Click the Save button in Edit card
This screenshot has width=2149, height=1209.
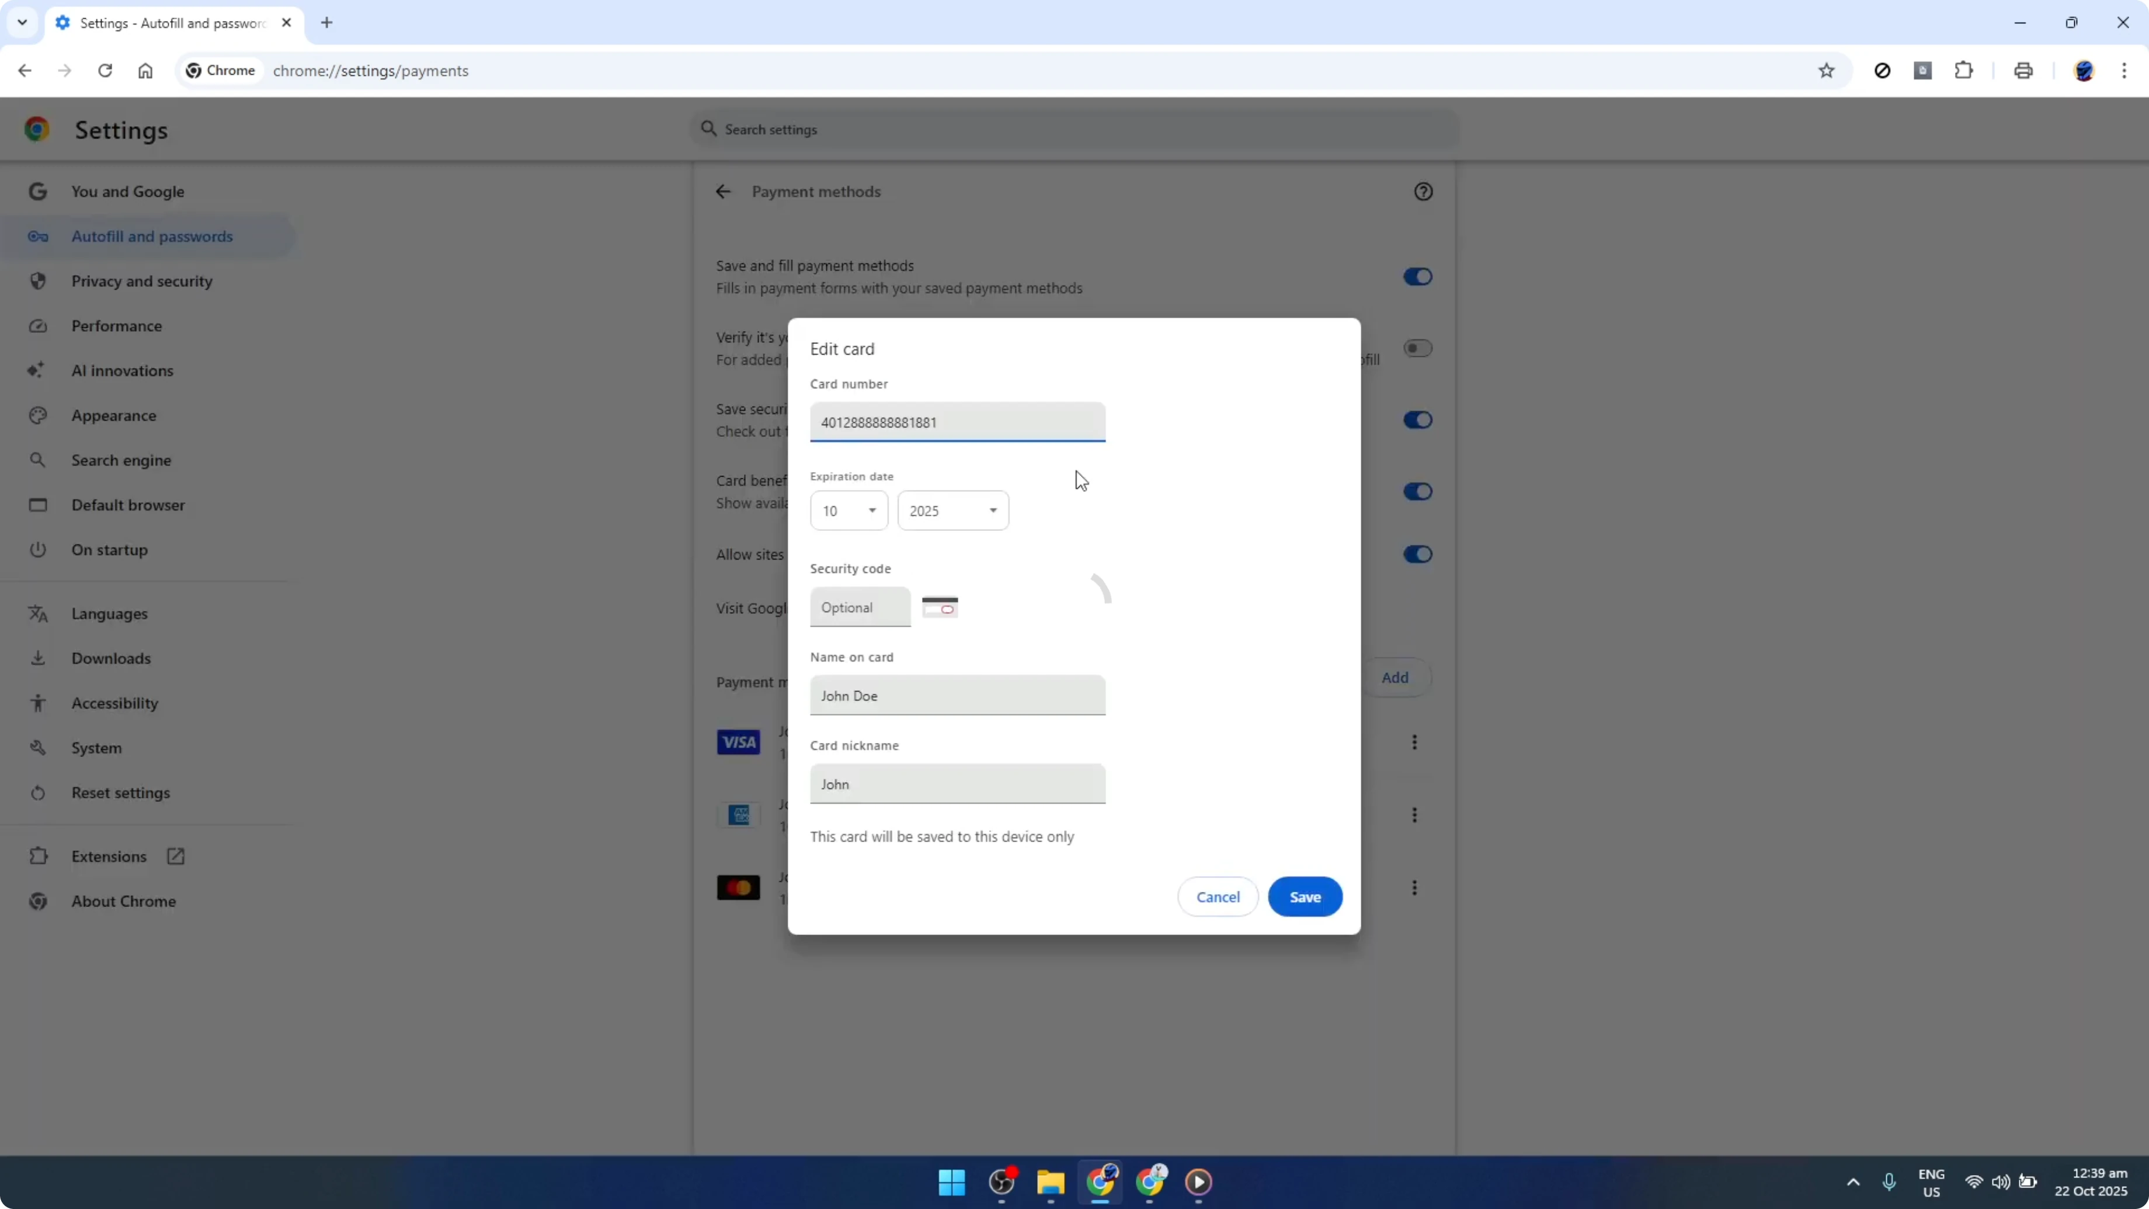(x=1304, y=896)
